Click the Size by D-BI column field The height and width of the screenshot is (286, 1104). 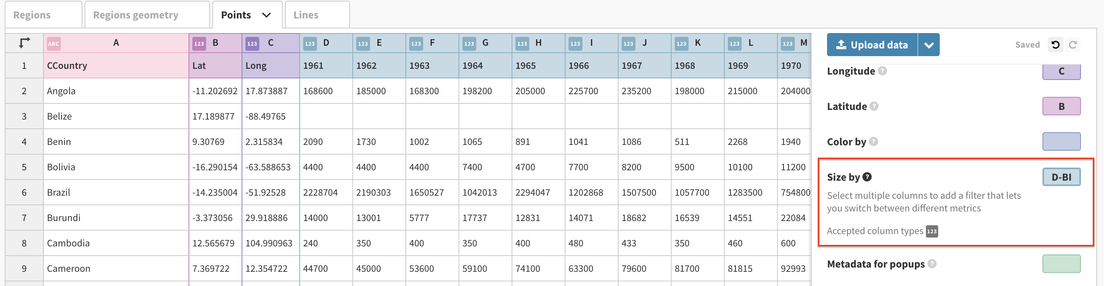coord(1061,177)
